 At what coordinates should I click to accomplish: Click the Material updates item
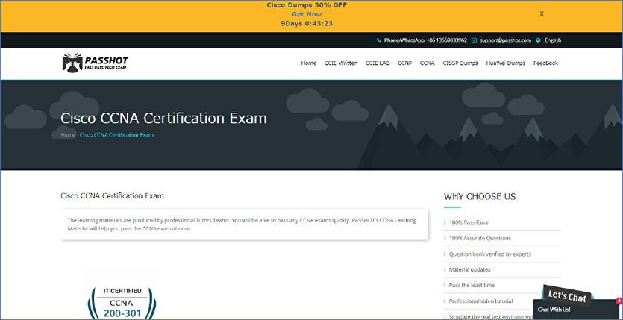click(469, 269)
